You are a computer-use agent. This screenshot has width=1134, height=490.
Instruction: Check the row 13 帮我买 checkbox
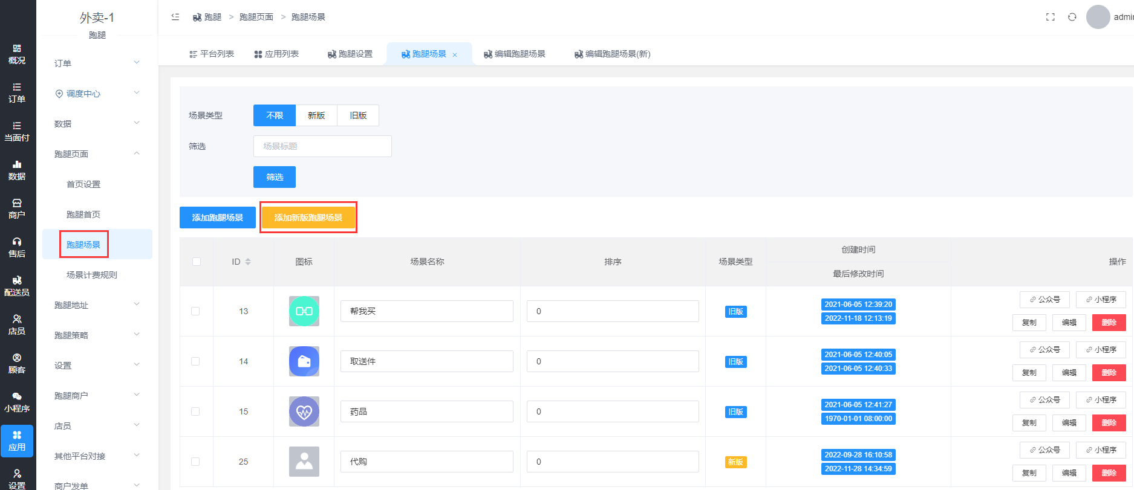tap(195, 311)
